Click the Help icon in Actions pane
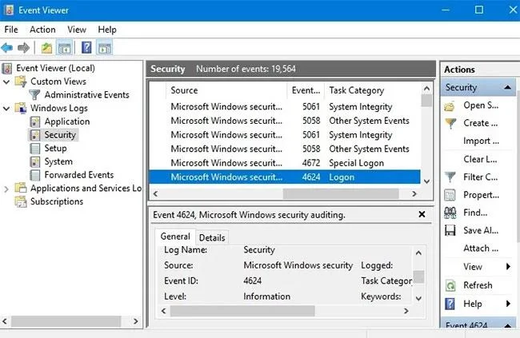Screen dimensions: 520x338 450,304
